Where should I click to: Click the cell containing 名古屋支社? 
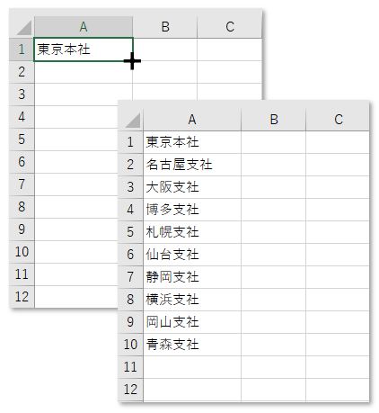pos(192,165)
